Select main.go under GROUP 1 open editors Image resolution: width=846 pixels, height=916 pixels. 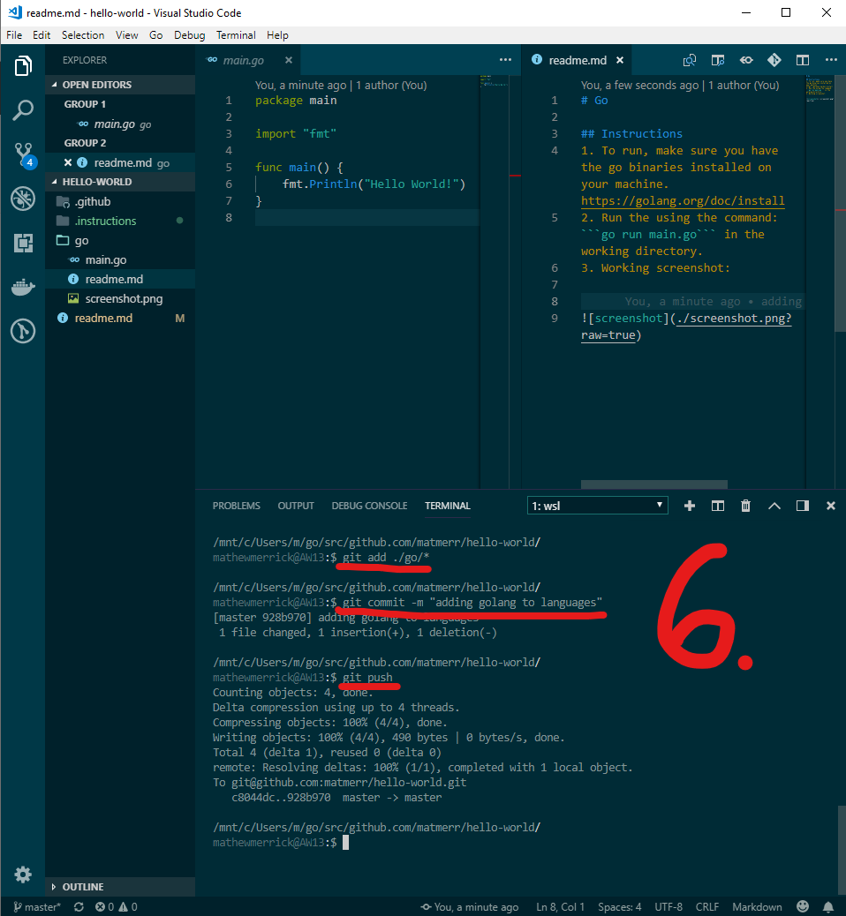click(x=120, y=124)
